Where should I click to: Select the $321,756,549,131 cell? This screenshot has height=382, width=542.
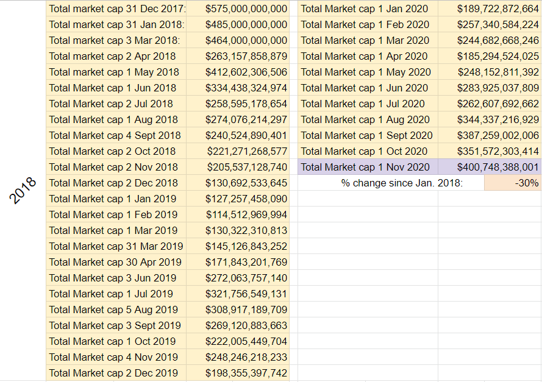point(238,294)
